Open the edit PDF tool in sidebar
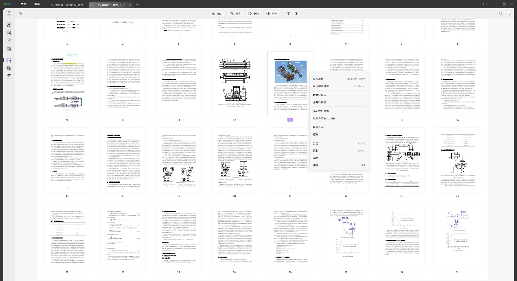Screen dimensions: 517x281 pyautogui.click(x=9, y=33)
